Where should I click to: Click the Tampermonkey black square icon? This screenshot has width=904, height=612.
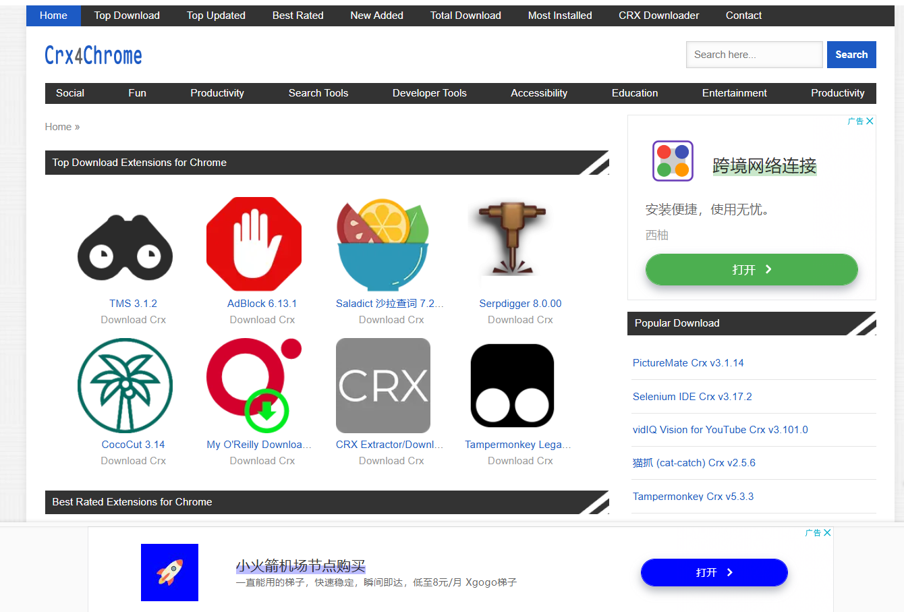(x=512, y=385)
